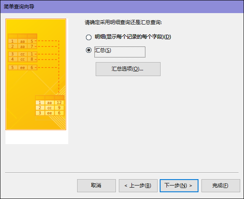Click the 汇总(S) label text

(103, 50)
